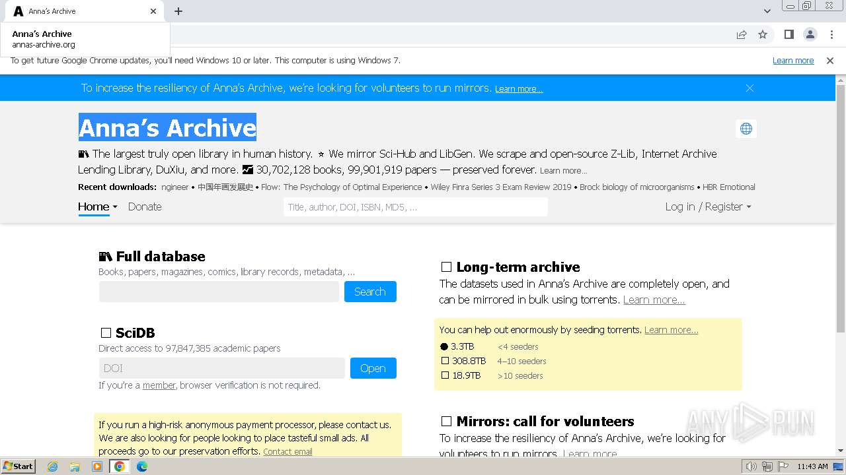Focus the header title/author search field
Image resolution: width=846 pixels, height=475 pixels.
415,207
